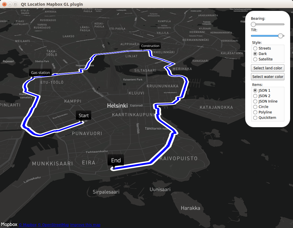This screenshot has height=228, width=293.
Task: Click the KAIVOPUISTO label on map
Action: click(x=179, y=158)
